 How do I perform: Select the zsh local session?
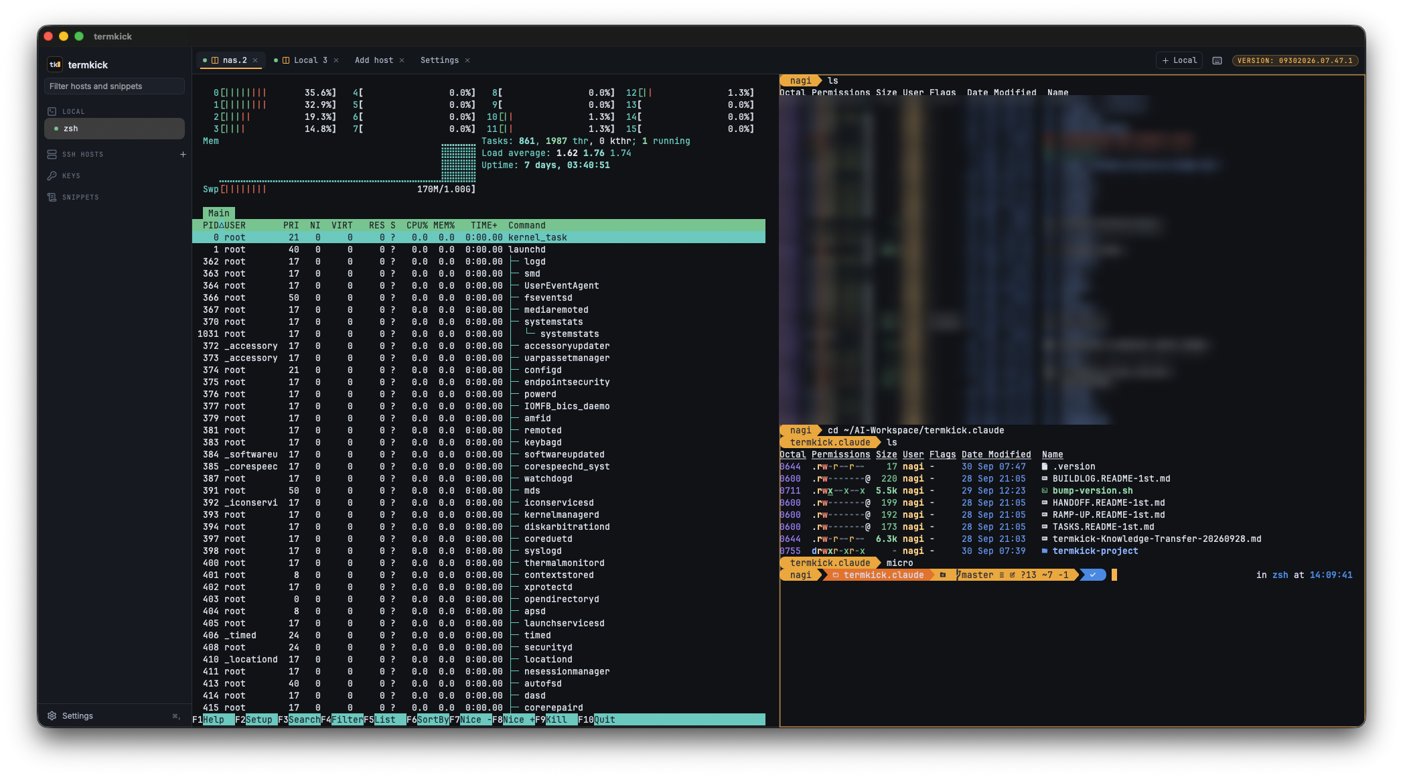(115, 129)
